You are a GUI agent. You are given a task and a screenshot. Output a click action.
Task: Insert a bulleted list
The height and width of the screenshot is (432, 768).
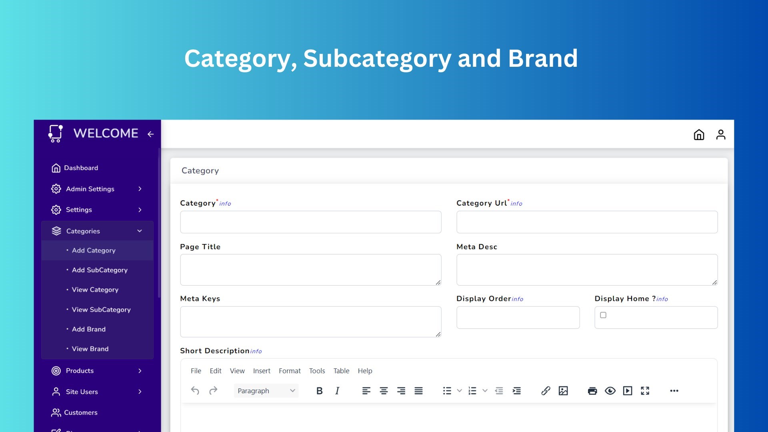click(x=447, y=391)
